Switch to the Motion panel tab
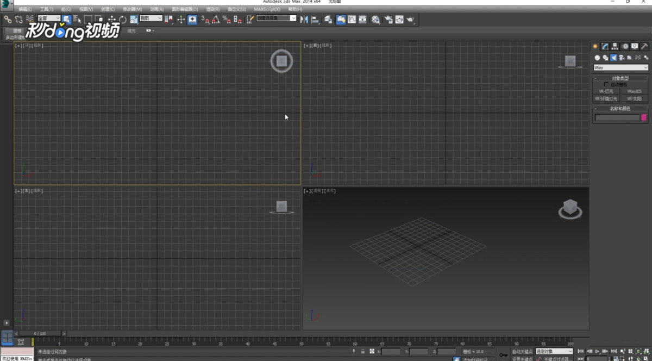 coord(625,46)
